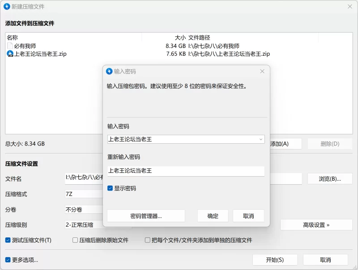Enable 把每个文件/文件夹添加到单独的压缩文件
The image size is (358, 270).
point(148,240)
